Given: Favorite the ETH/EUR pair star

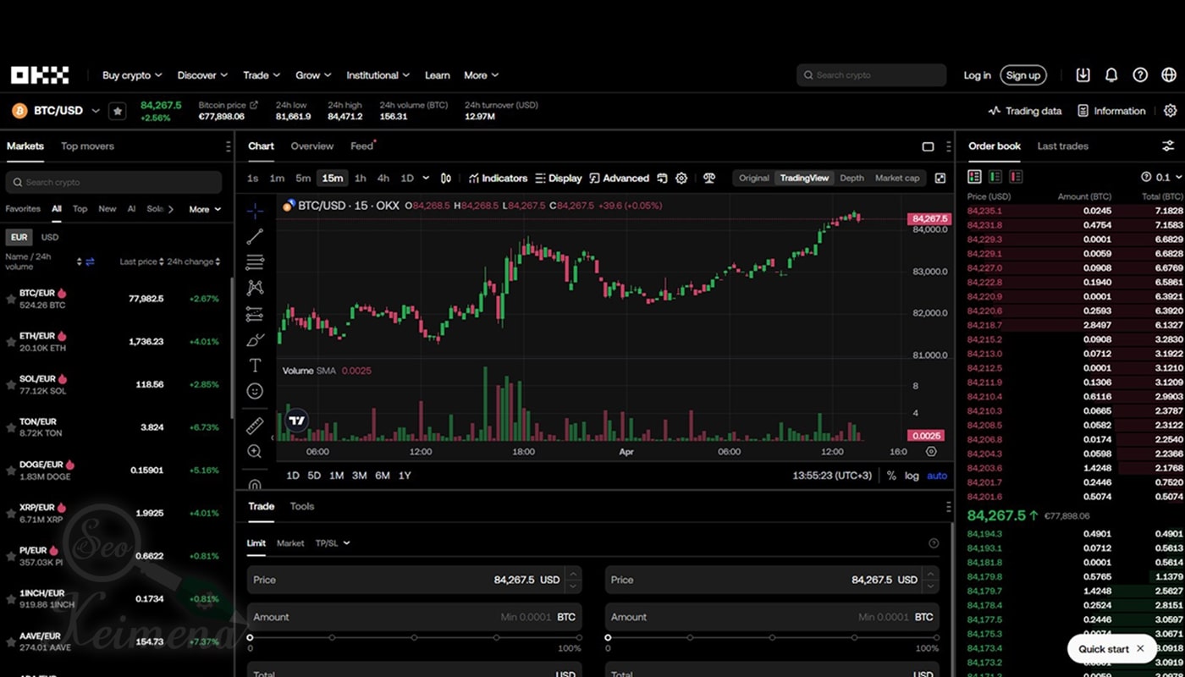Looking at the screenshot, I should [11, 342].
